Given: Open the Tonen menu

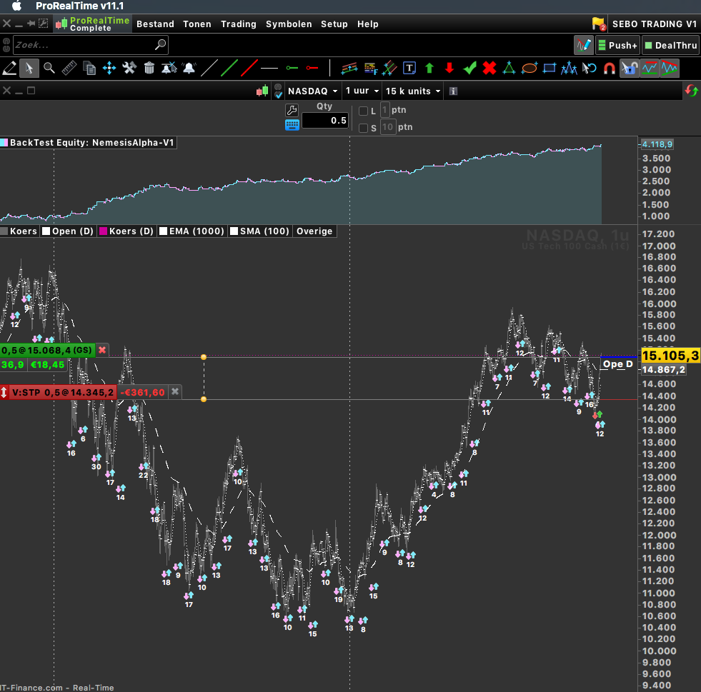Looking at the screenshot, I should click(197, 24).
